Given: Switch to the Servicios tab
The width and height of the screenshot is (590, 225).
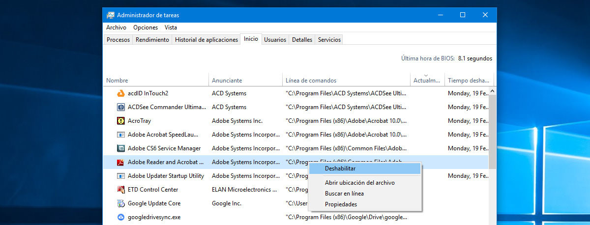Looking at the screenshot, I should [329, 40].
